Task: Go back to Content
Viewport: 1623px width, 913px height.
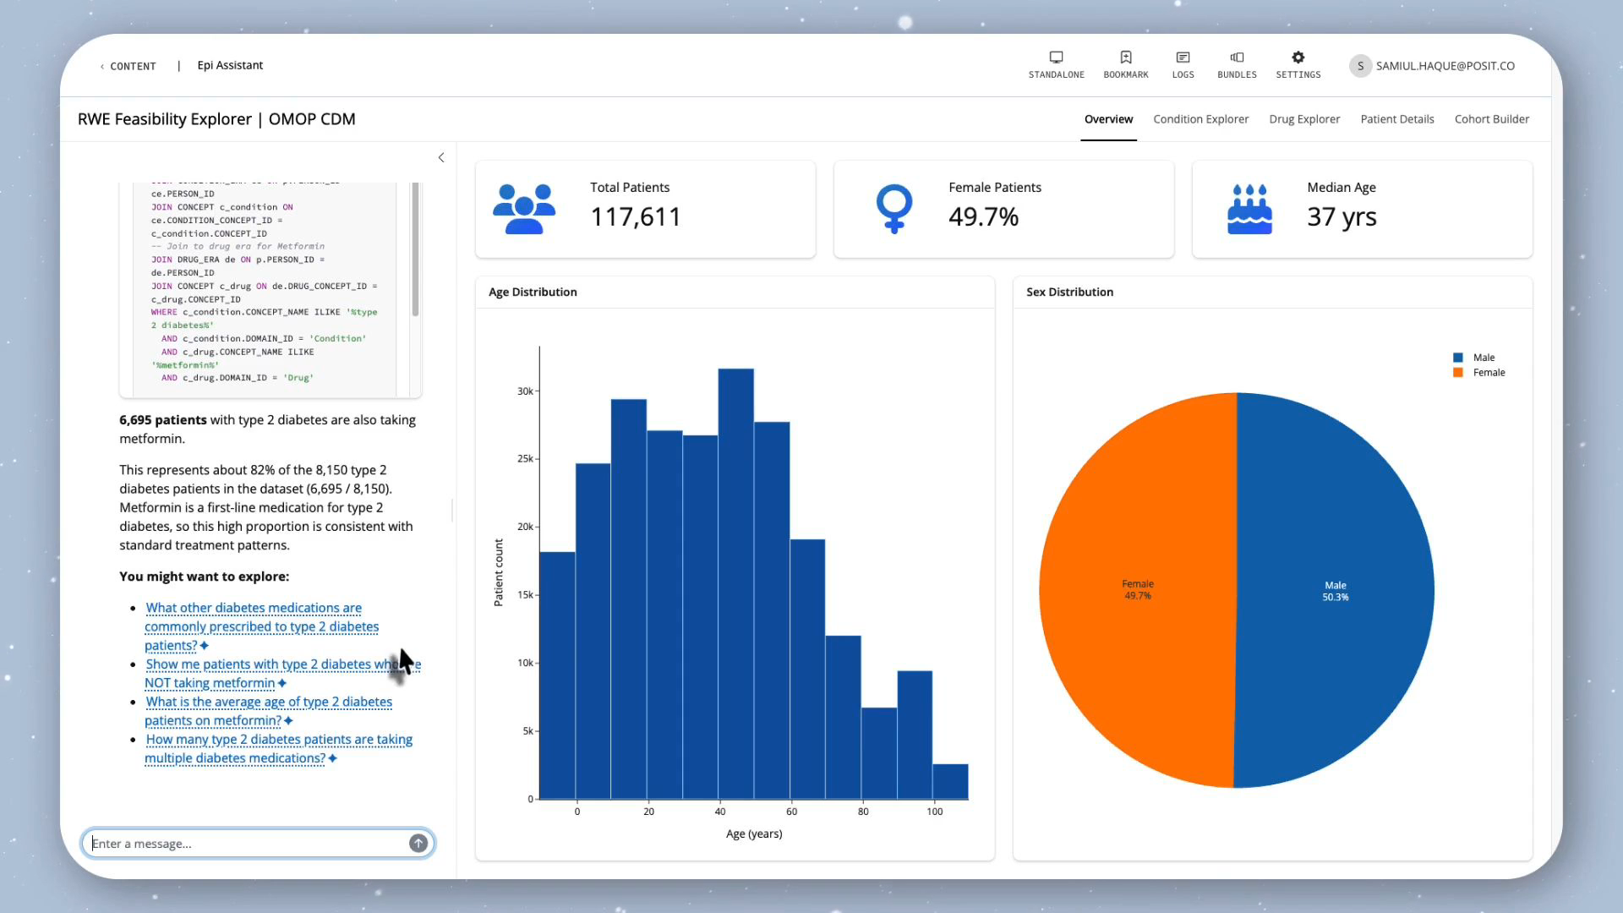Action: coord(128,66)
